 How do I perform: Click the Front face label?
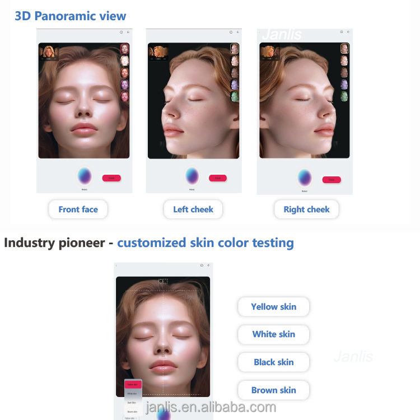tap(78, 209)
